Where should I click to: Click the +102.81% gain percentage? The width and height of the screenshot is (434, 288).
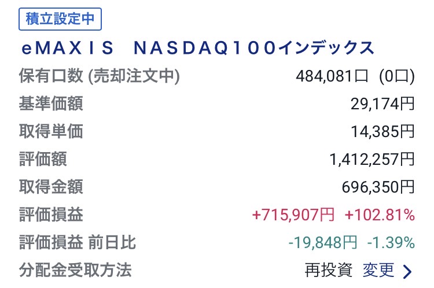click(x=380, y=215)
